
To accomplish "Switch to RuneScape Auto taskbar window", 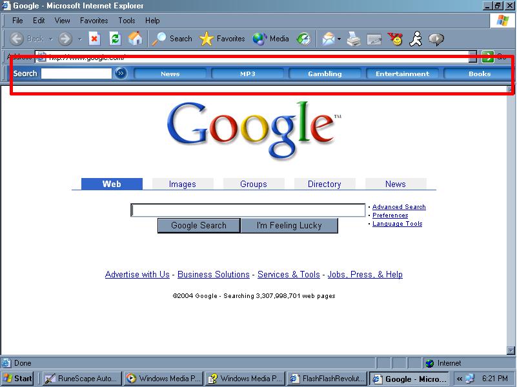I will pyautogui.click(x=83, y=379).
